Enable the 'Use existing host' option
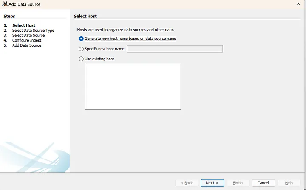The image size is (306, 190). pyautogui.click(x=81, y=59)
